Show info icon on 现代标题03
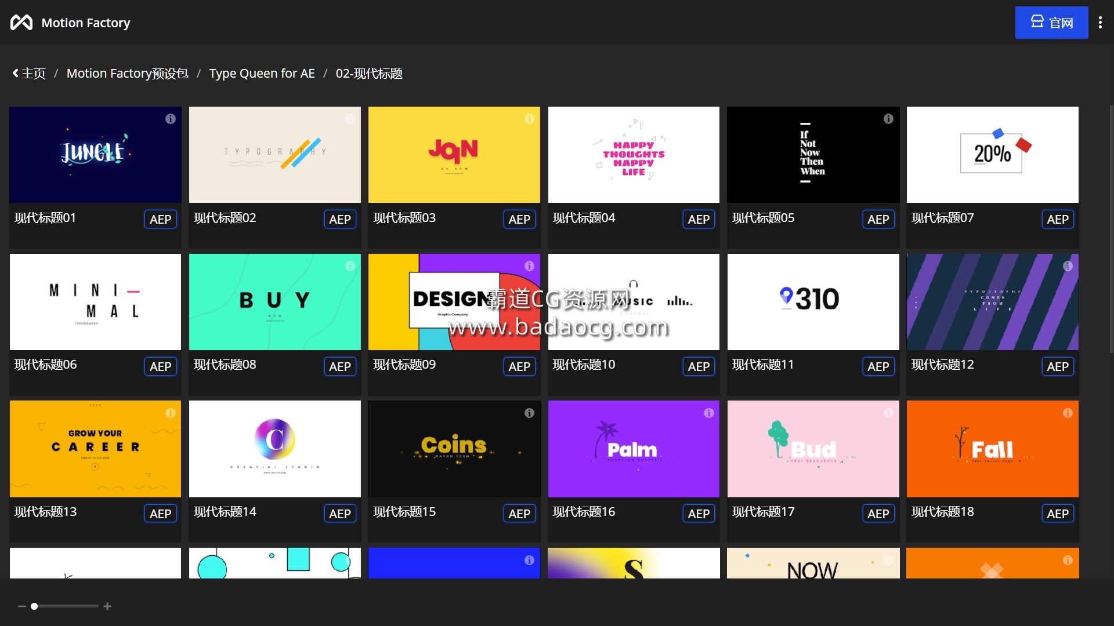1114x626 pixels. tap(529, 119)
